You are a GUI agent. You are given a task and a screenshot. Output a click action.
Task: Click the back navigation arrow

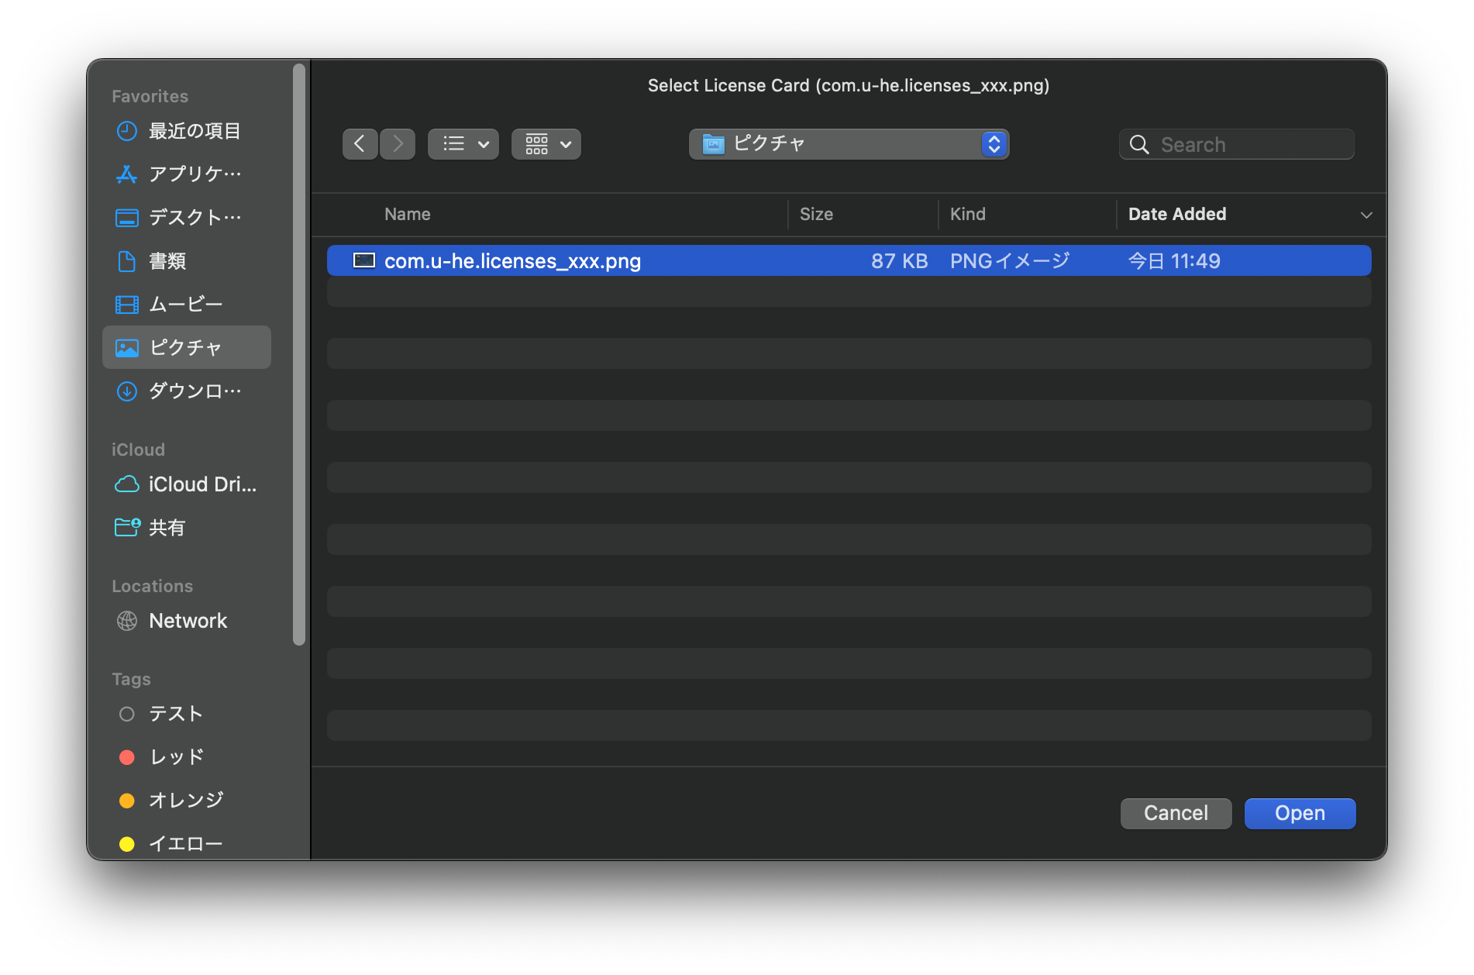pos(360,144)
